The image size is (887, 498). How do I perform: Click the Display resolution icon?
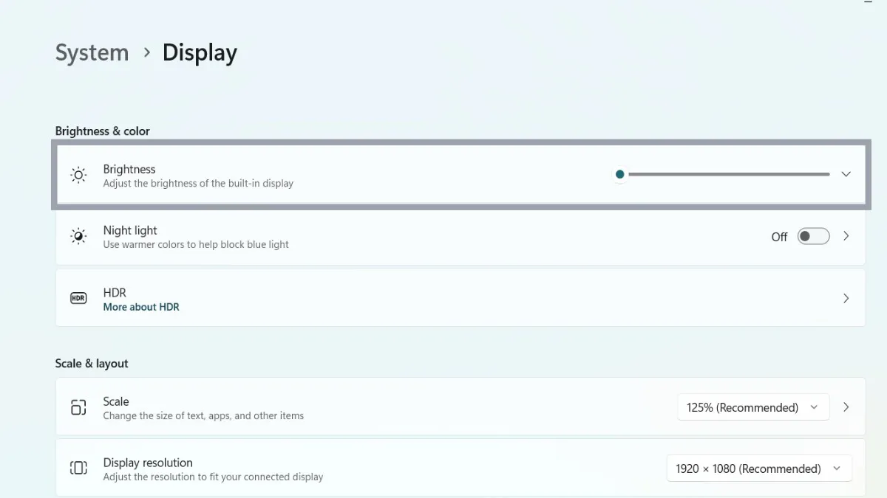coord(78,468)
